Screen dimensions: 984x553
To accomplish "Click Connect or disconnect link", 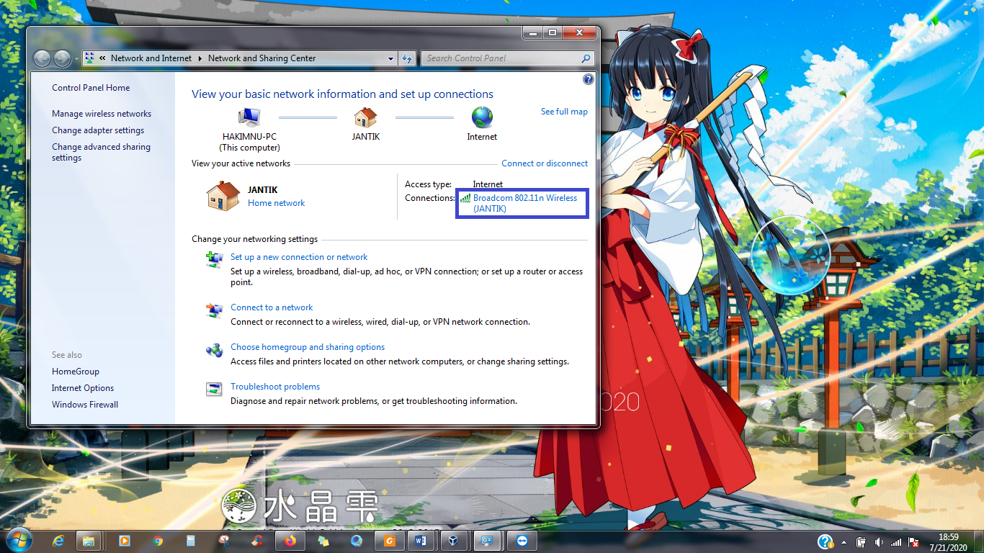I will [545, 163].
